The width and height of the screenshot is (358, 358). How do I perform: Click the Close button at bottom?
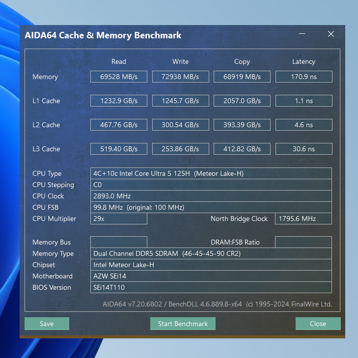tap(318, 324)
